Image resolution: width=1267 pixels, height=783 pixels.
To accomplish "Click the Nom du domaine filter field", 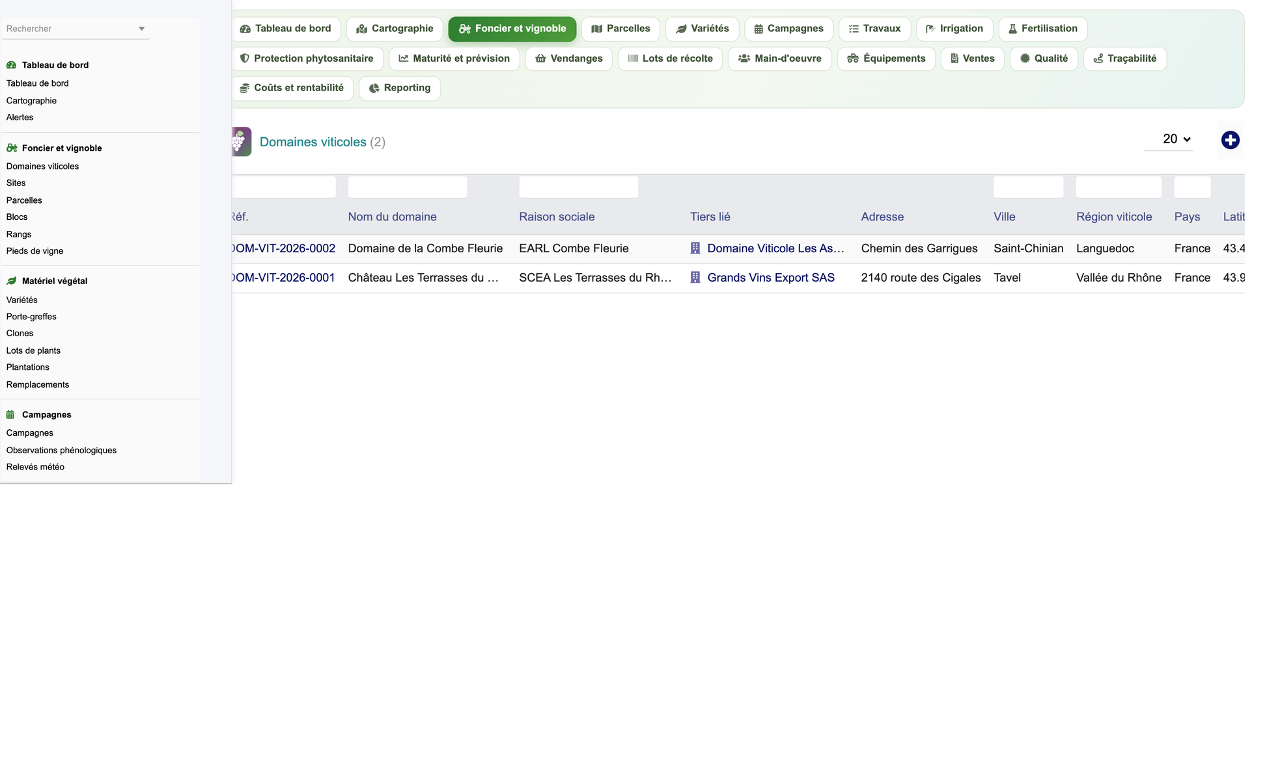I will click(x=408, y=187).
